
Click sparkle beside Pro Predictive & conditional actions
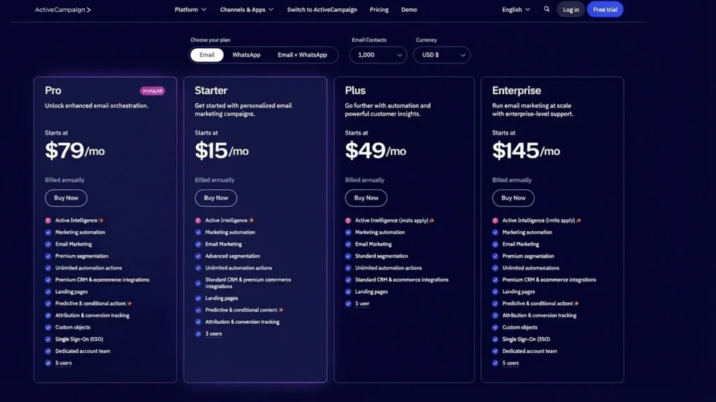tap(129, 304)
